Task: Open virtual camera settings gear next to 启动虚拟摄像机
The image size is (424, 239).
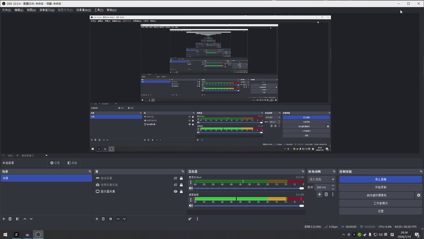Action: pos(419,195)
